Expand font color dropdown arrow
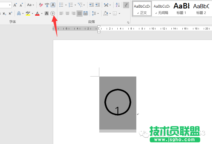The width and height of the screenshot is (212, 144). 42,13
